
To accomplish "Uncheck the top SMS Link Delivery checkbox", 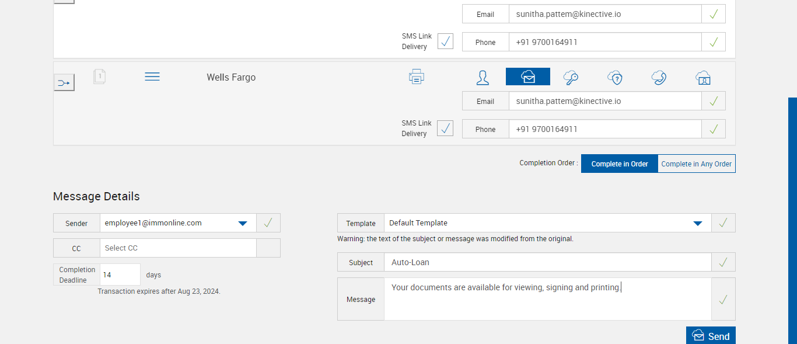I will tap(445, 41).
